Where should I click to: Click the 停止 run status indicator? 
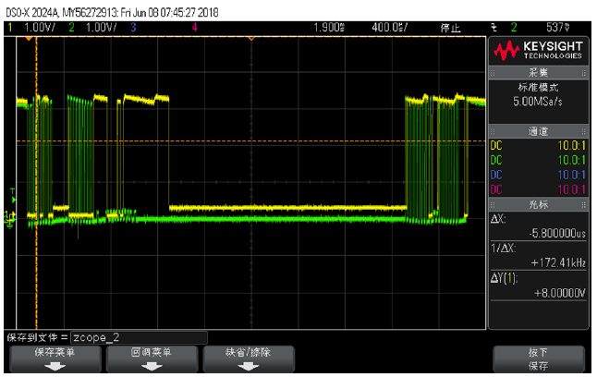click(450, 28)
